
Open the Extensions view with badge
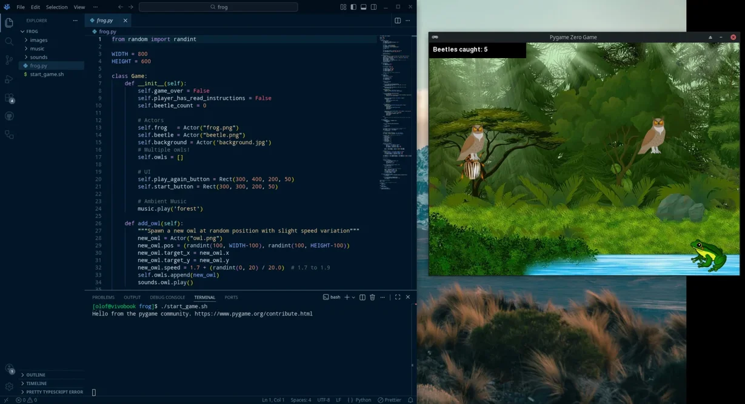[x=9, y=97]
